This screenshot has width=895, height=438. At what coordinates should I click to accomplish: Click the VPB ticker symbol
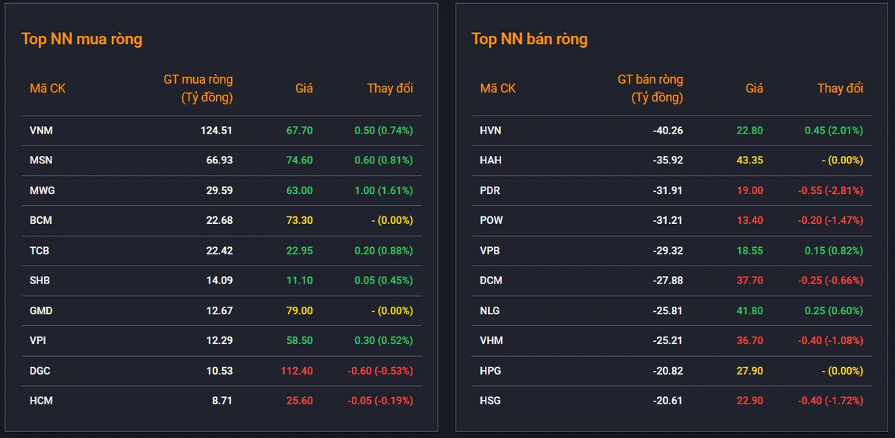[x=490, y=251]
